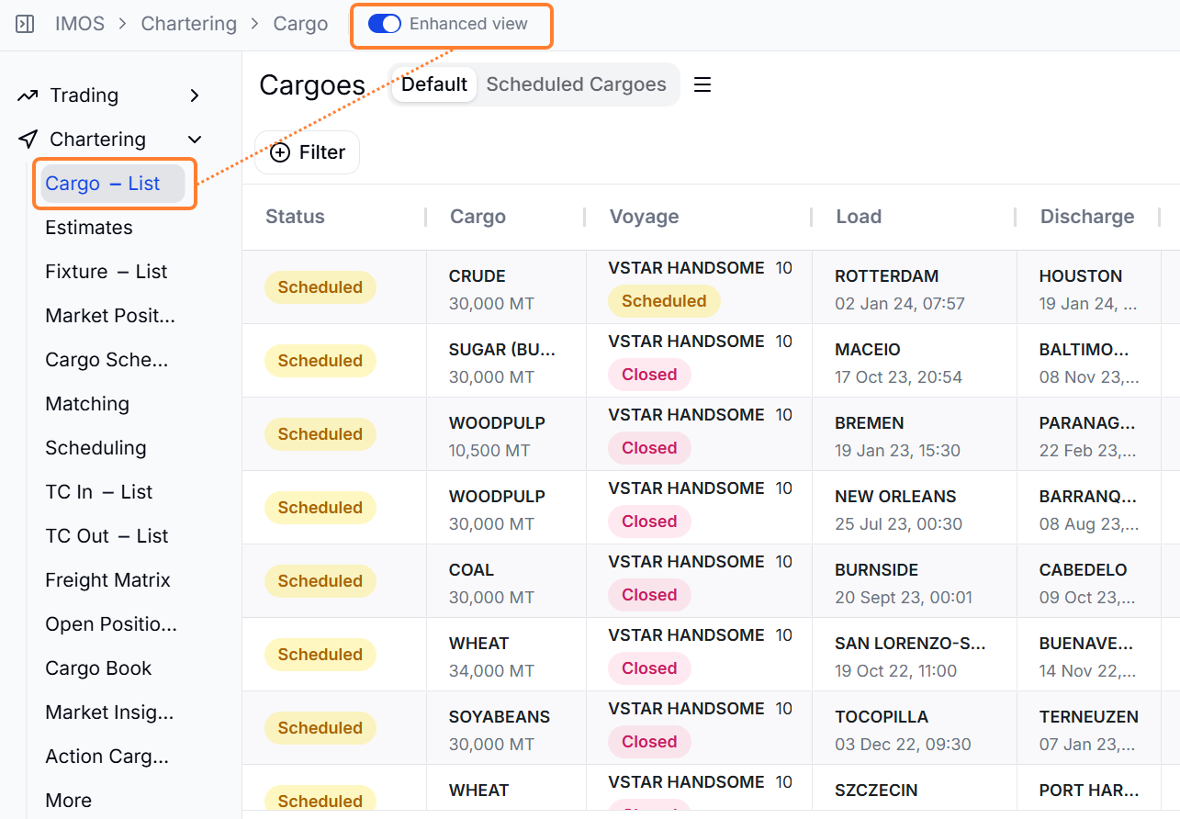Click the NEW ORLEANS load port
This screenshot has width=1180, height=819.
click(895, 497)
